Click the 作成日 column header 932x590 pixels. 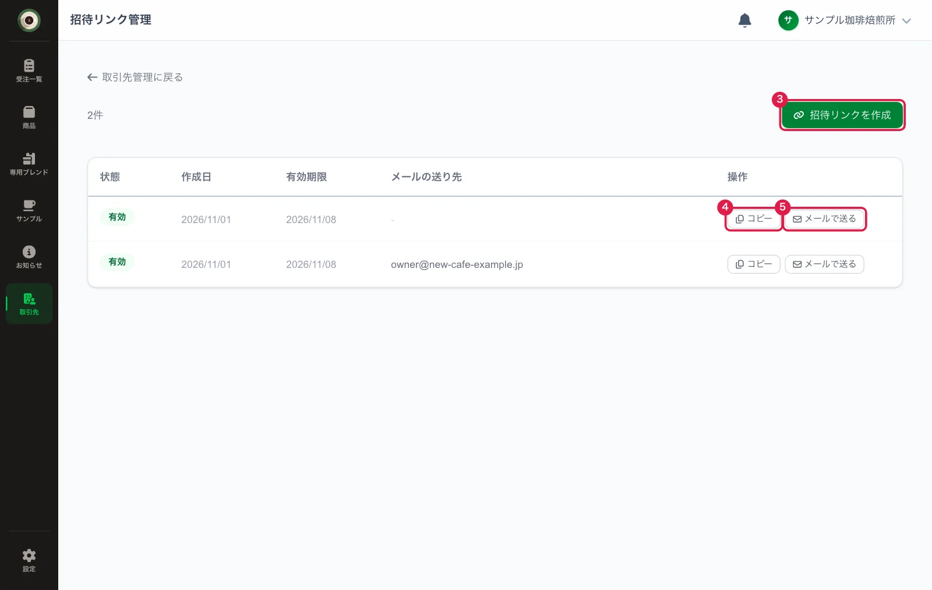[x=196, y=176]
